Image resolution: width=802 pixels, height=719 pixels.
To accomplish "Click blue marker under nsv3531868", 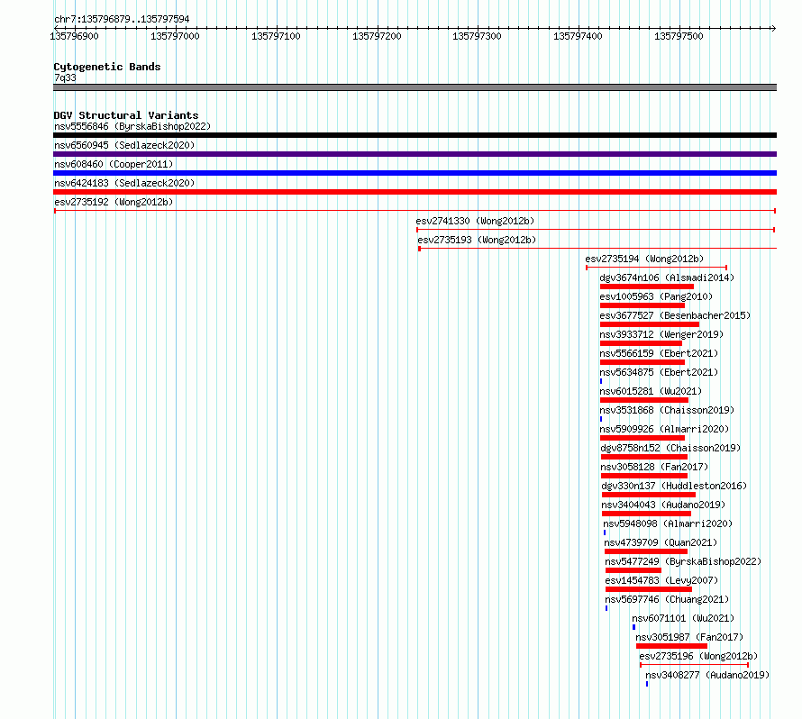I will click(x=601, y=419).
